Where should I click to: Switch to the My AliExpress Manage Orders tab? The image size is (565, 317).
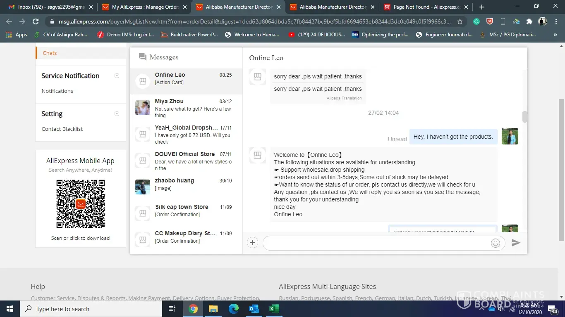click(x=143, y=7)
